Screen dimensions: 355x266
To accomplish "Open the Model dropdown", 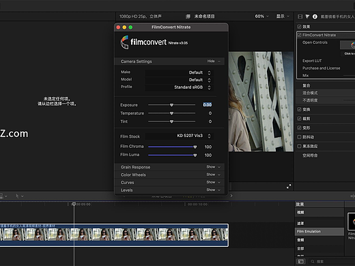I will coord(179,80).
